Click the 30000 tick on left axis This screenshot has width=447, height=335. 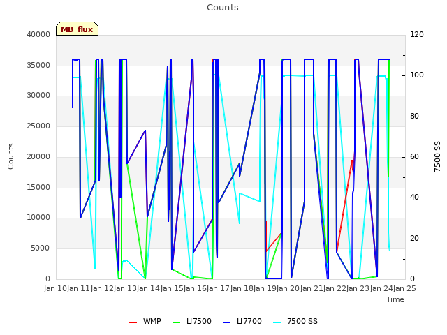(38, 95)
